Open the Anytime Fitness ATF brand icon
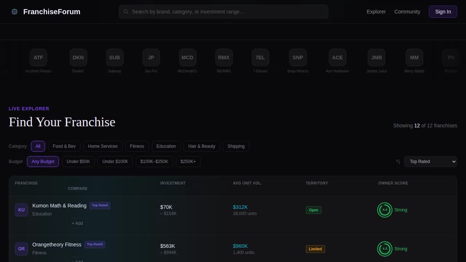The image size is (466, 262). (38, 57)
